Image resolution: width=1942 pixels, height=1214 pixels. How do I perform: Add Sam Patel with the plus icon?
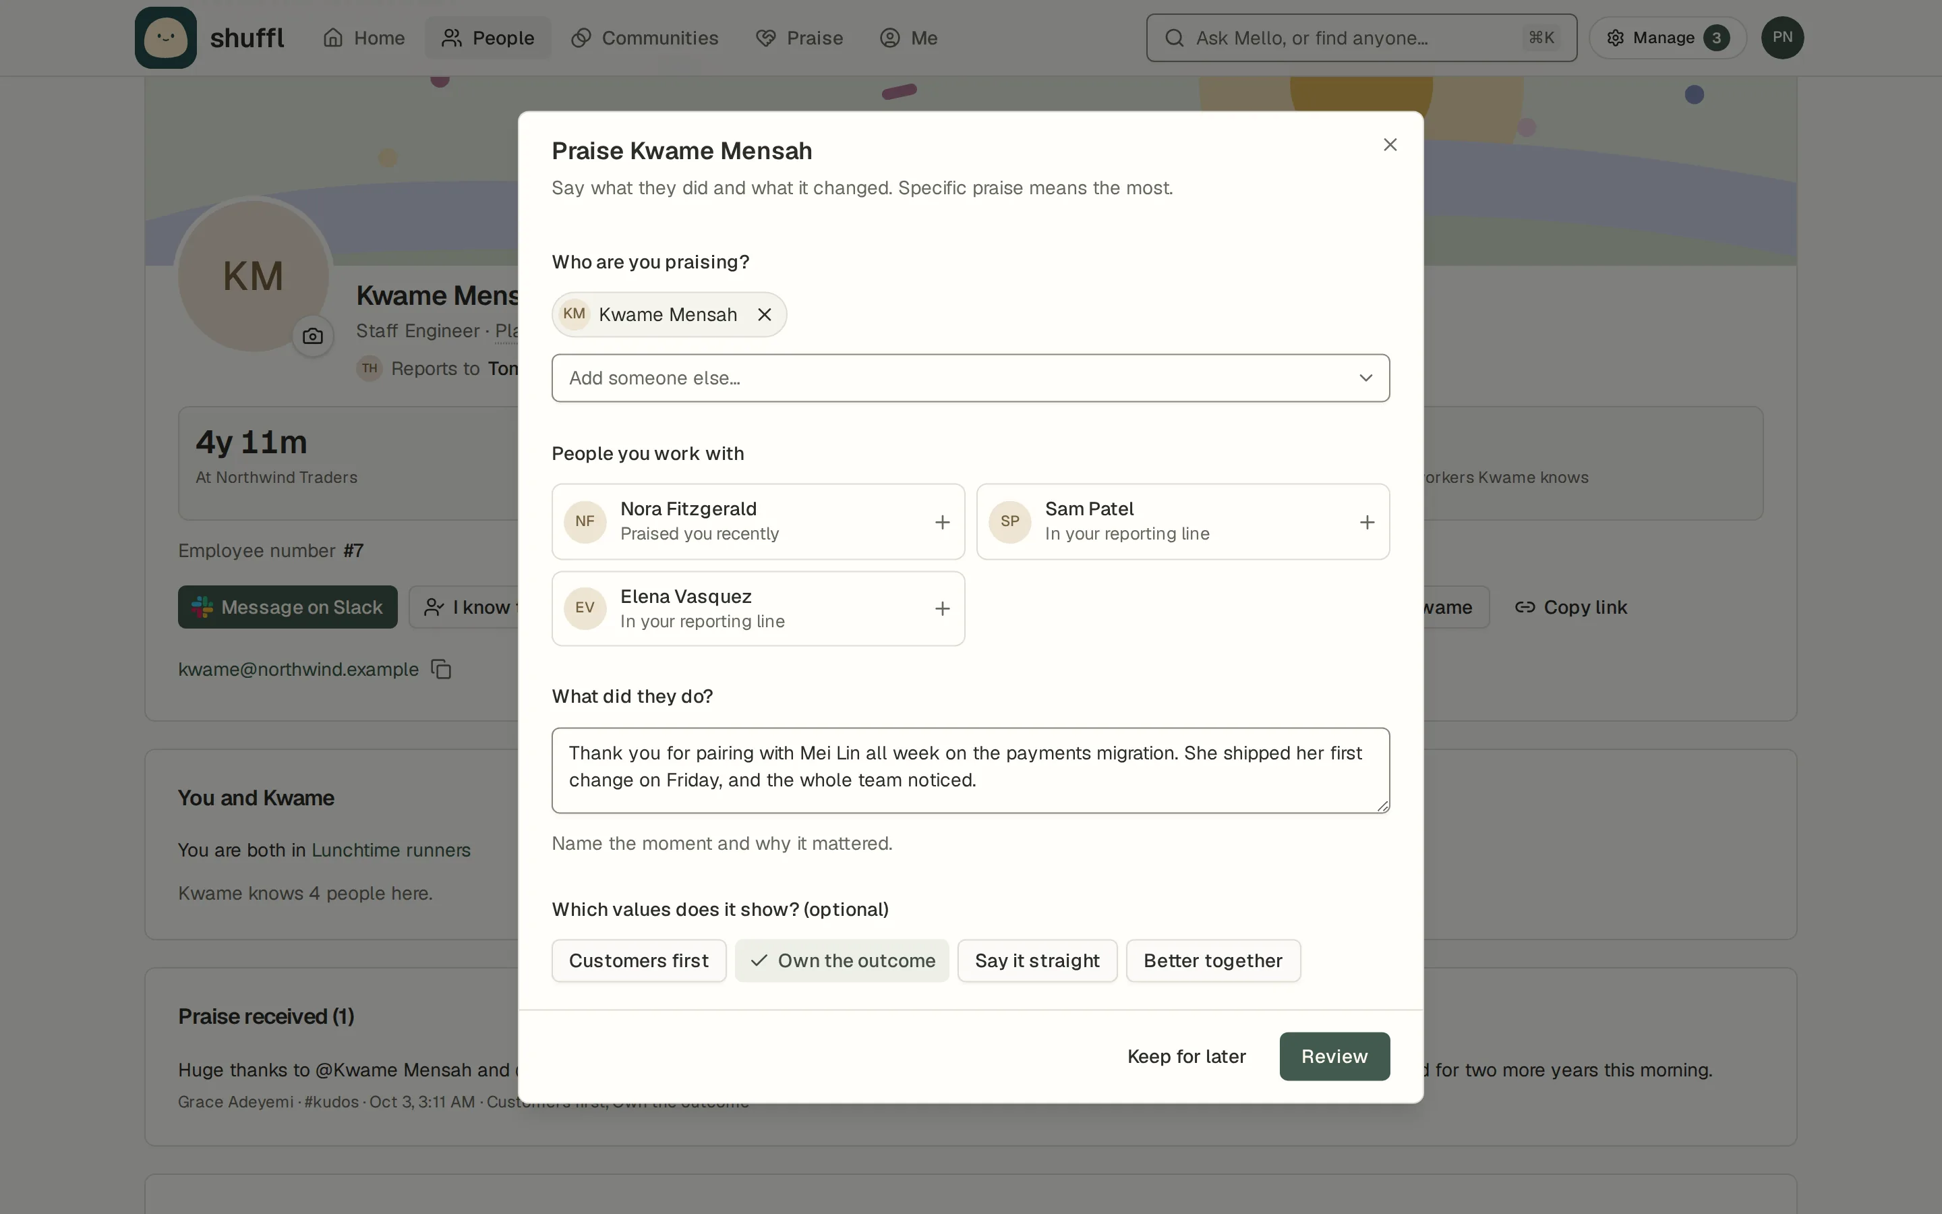(x=1367, y=522)
